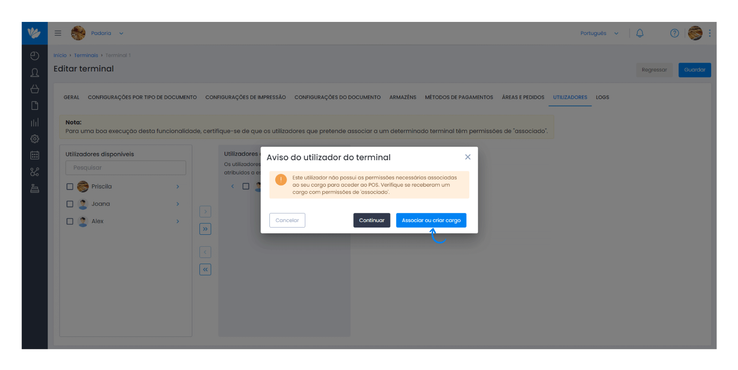Click the Cancelar button
This screenshot has height=370, width=738.
[x=287, y=220]
